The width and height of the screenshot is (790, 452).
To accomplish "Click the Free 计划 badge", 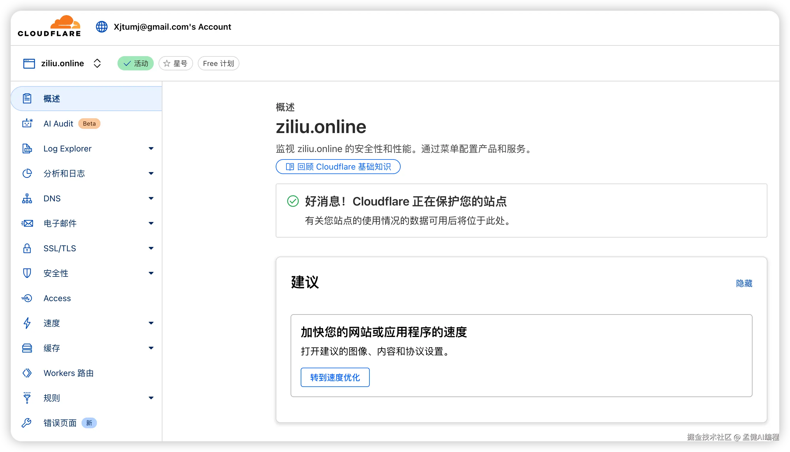I will pos(218,63).
